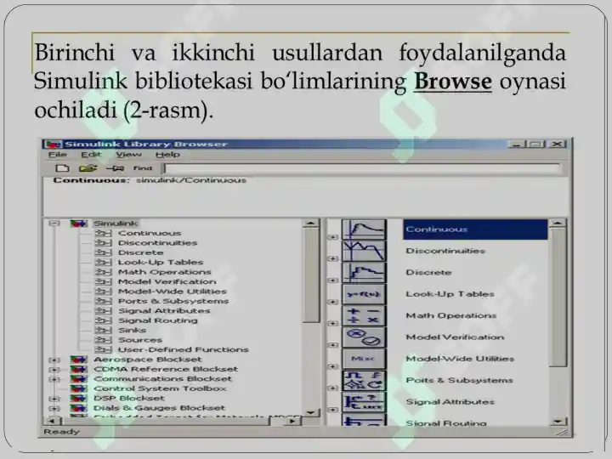Select User-Defined Functions tree item
The image size is (612, 459).
184,349
